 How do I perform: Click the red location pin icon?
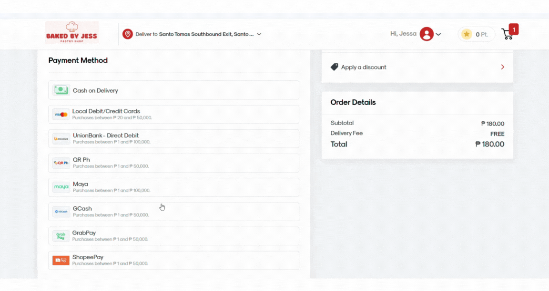[x=127, y=34]
